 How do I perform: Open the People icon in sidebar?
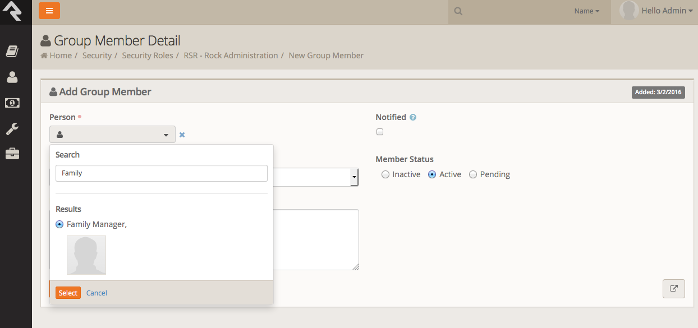pos(12,77)
